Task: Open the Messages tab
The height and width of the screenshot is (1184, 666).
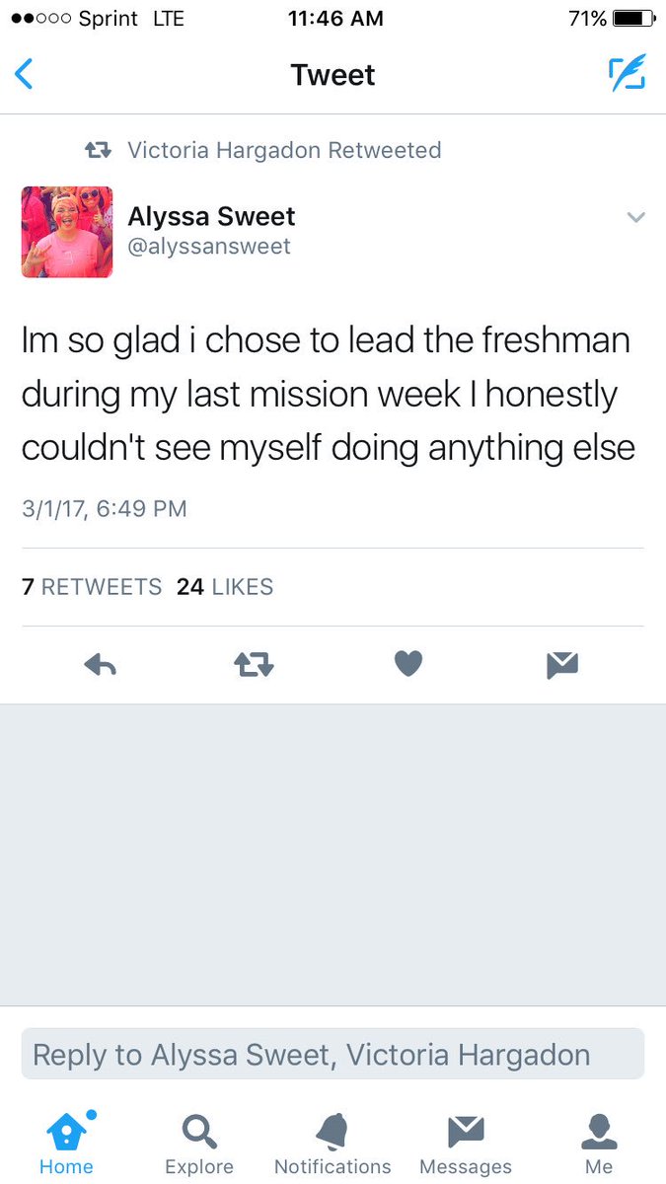Action: [466, 1144]
